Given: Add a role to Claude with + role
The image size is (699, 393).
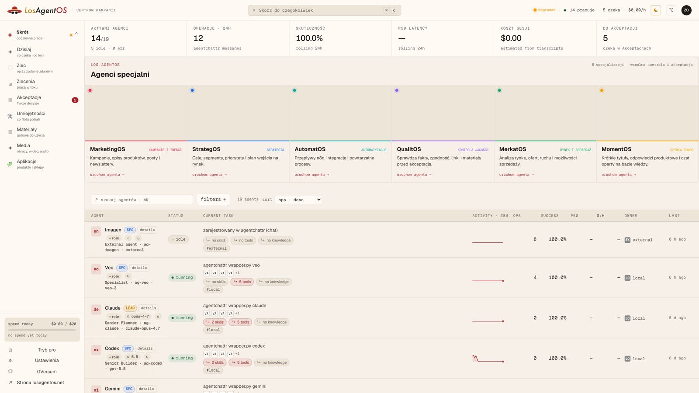Looking at the screenshot, I should click(x=114, y=317).
